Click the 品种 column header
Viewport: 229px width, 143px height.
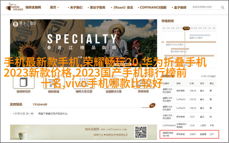tap(179, 84)
